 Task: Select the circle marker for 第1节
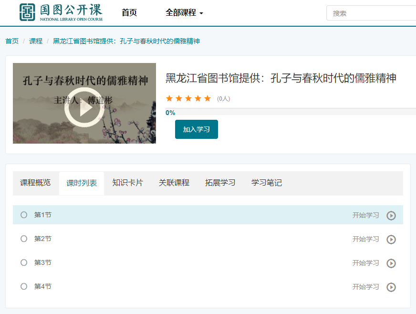pyautogui.click(x=24, y=215)
